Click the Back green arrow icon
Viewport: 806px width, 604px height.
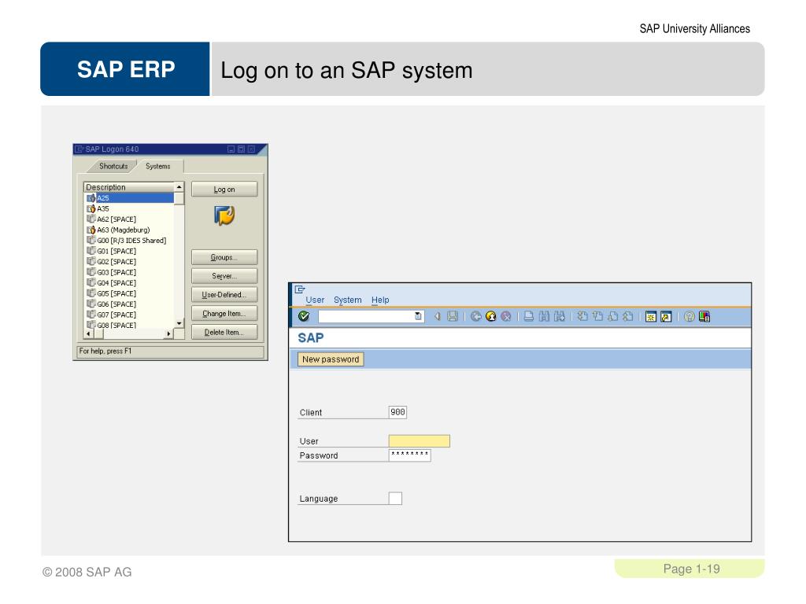(x=476, y=316)
